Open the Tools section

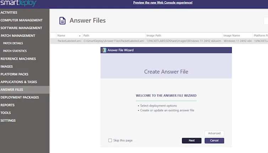click(x=6, y=113)
